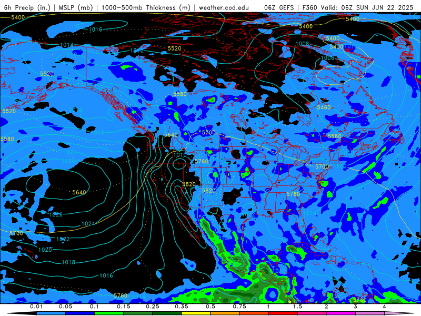
Task: Click the 0.05 legend scale value
Action: pyautogui.click(x=65, y=307)
